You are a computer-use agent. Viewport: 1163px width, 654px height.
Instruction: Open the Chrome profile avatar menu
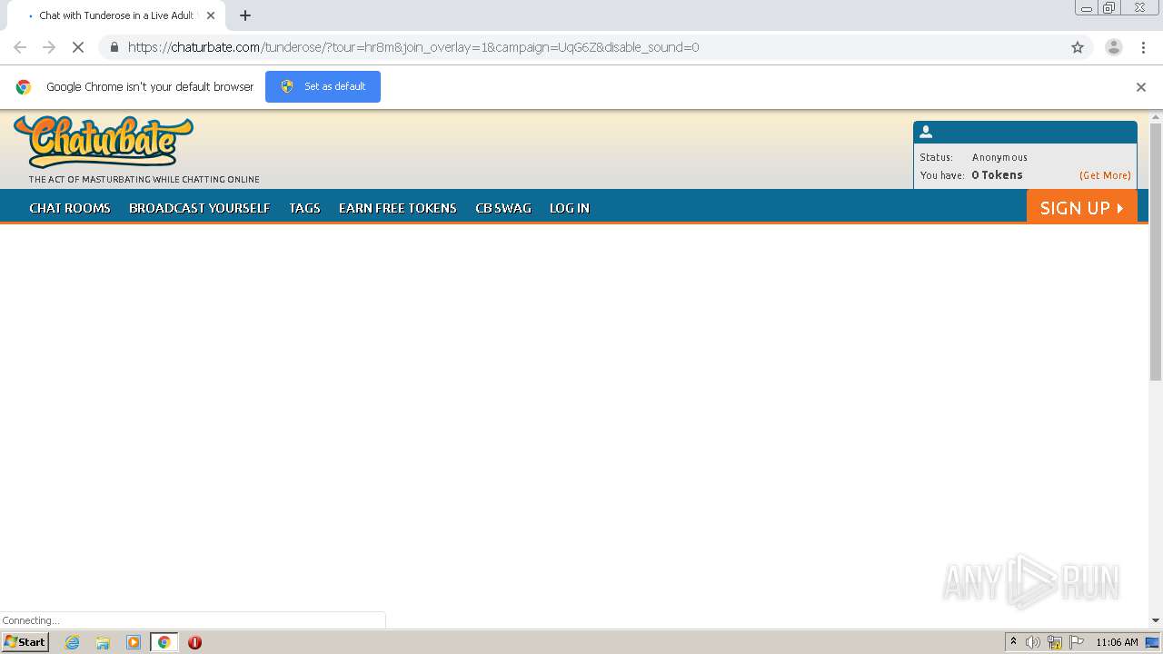(1113, 47)
